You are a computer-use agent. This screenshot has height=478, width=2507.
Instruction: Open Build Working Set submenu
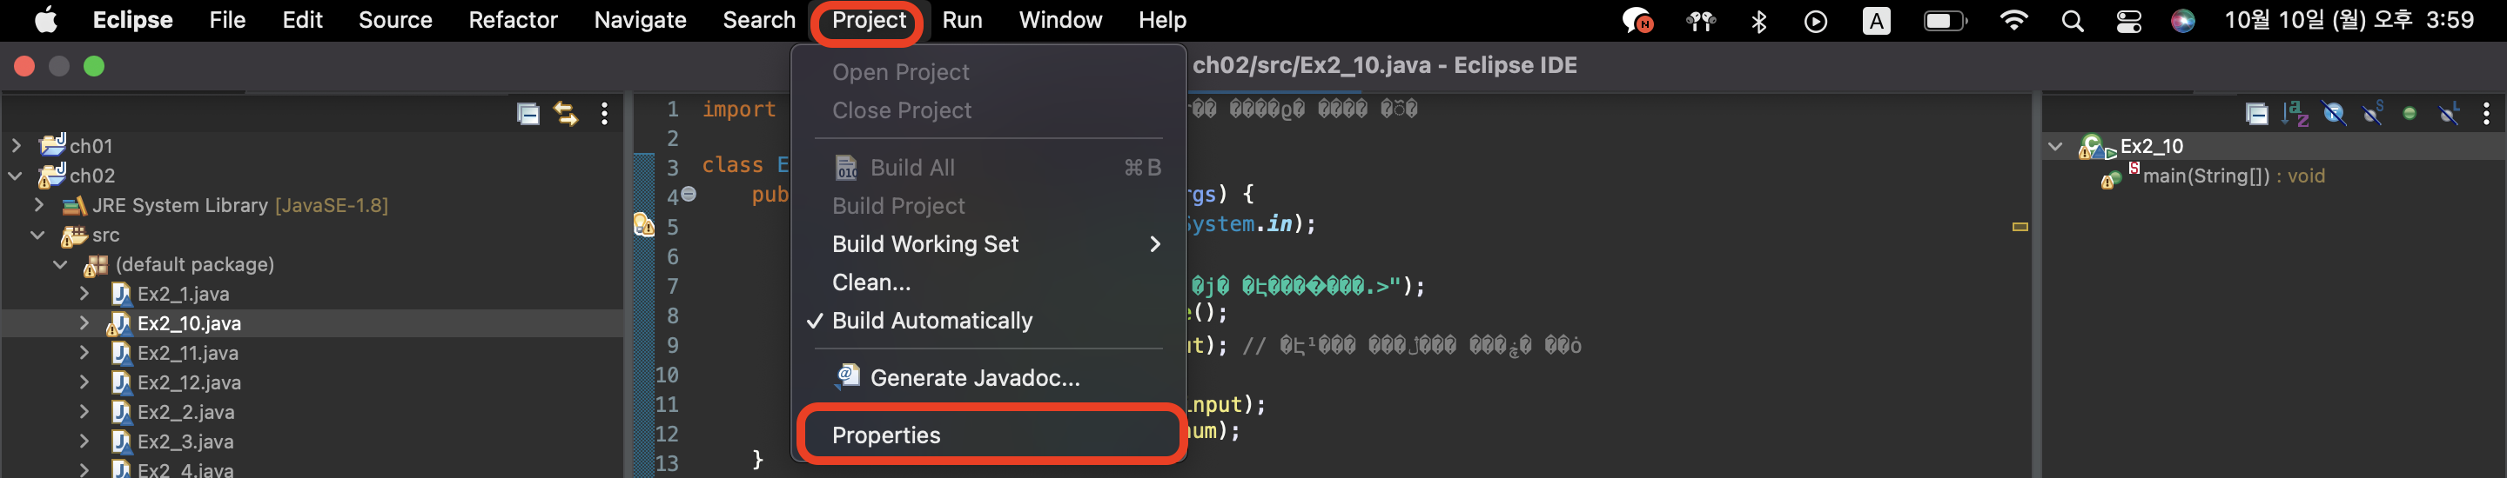tap(989, 244)
